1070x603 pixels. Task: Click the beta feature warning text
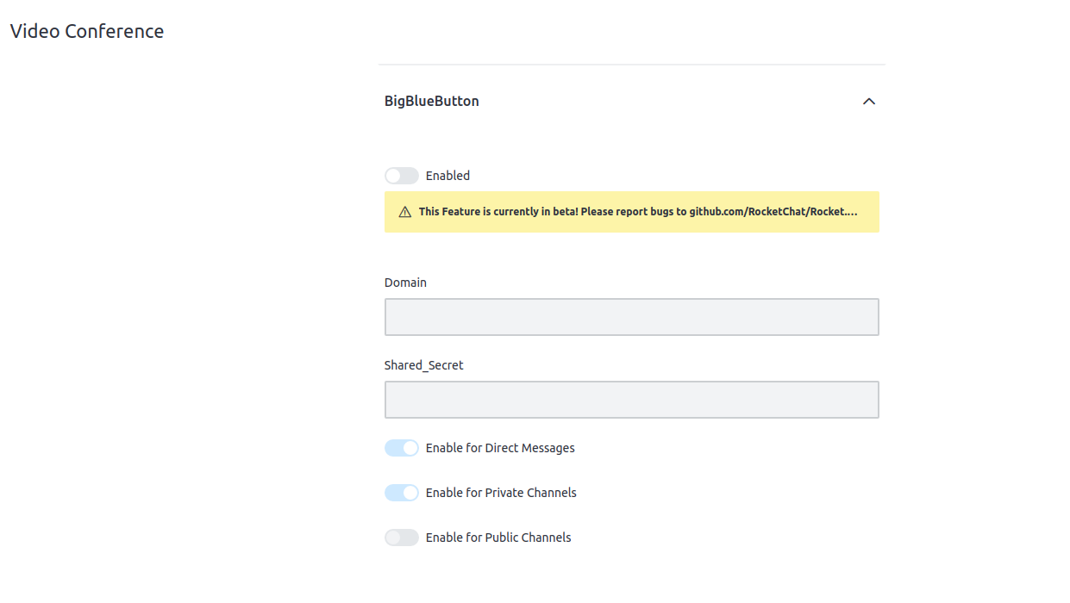click(x=638, y=212)
